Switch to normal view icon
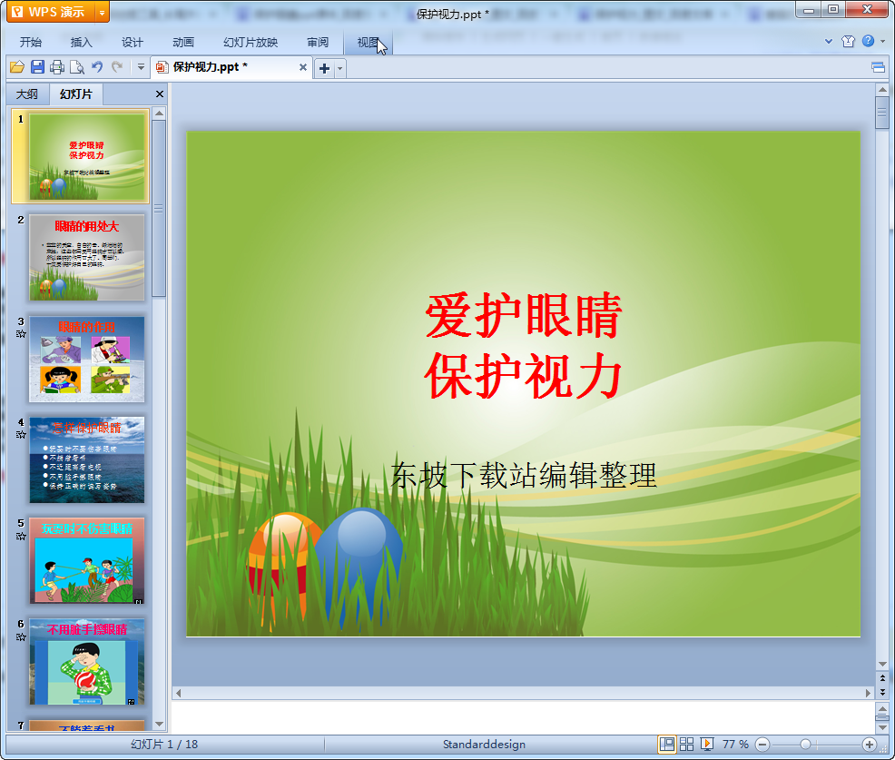The width and height of the screenshot is (895, 760). tap(666, 744)
